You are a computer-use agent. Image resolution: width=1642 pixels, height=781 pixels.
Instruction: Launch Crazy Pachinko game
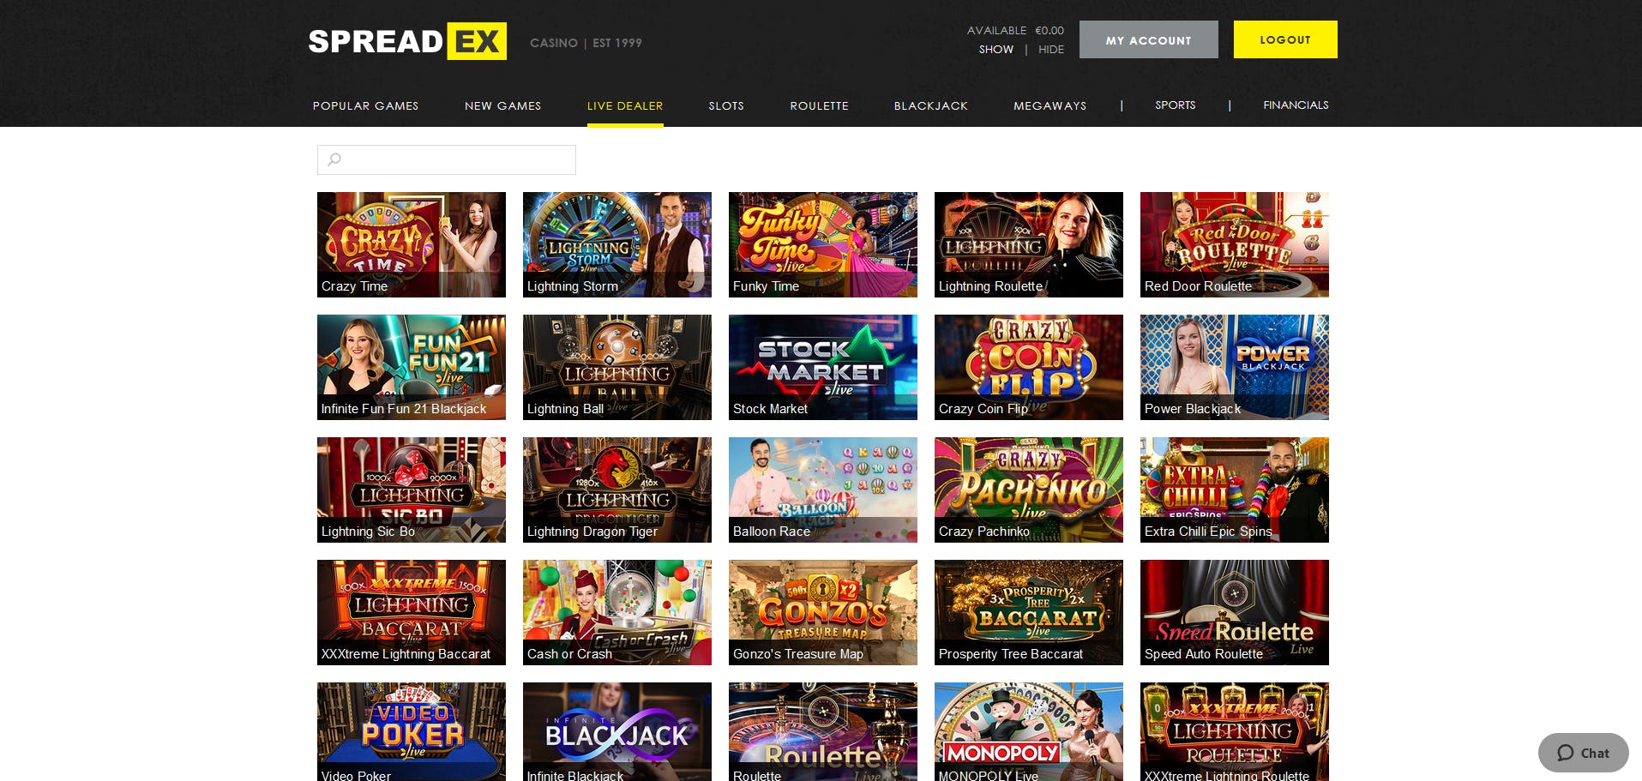click(x=1029, y=490)
